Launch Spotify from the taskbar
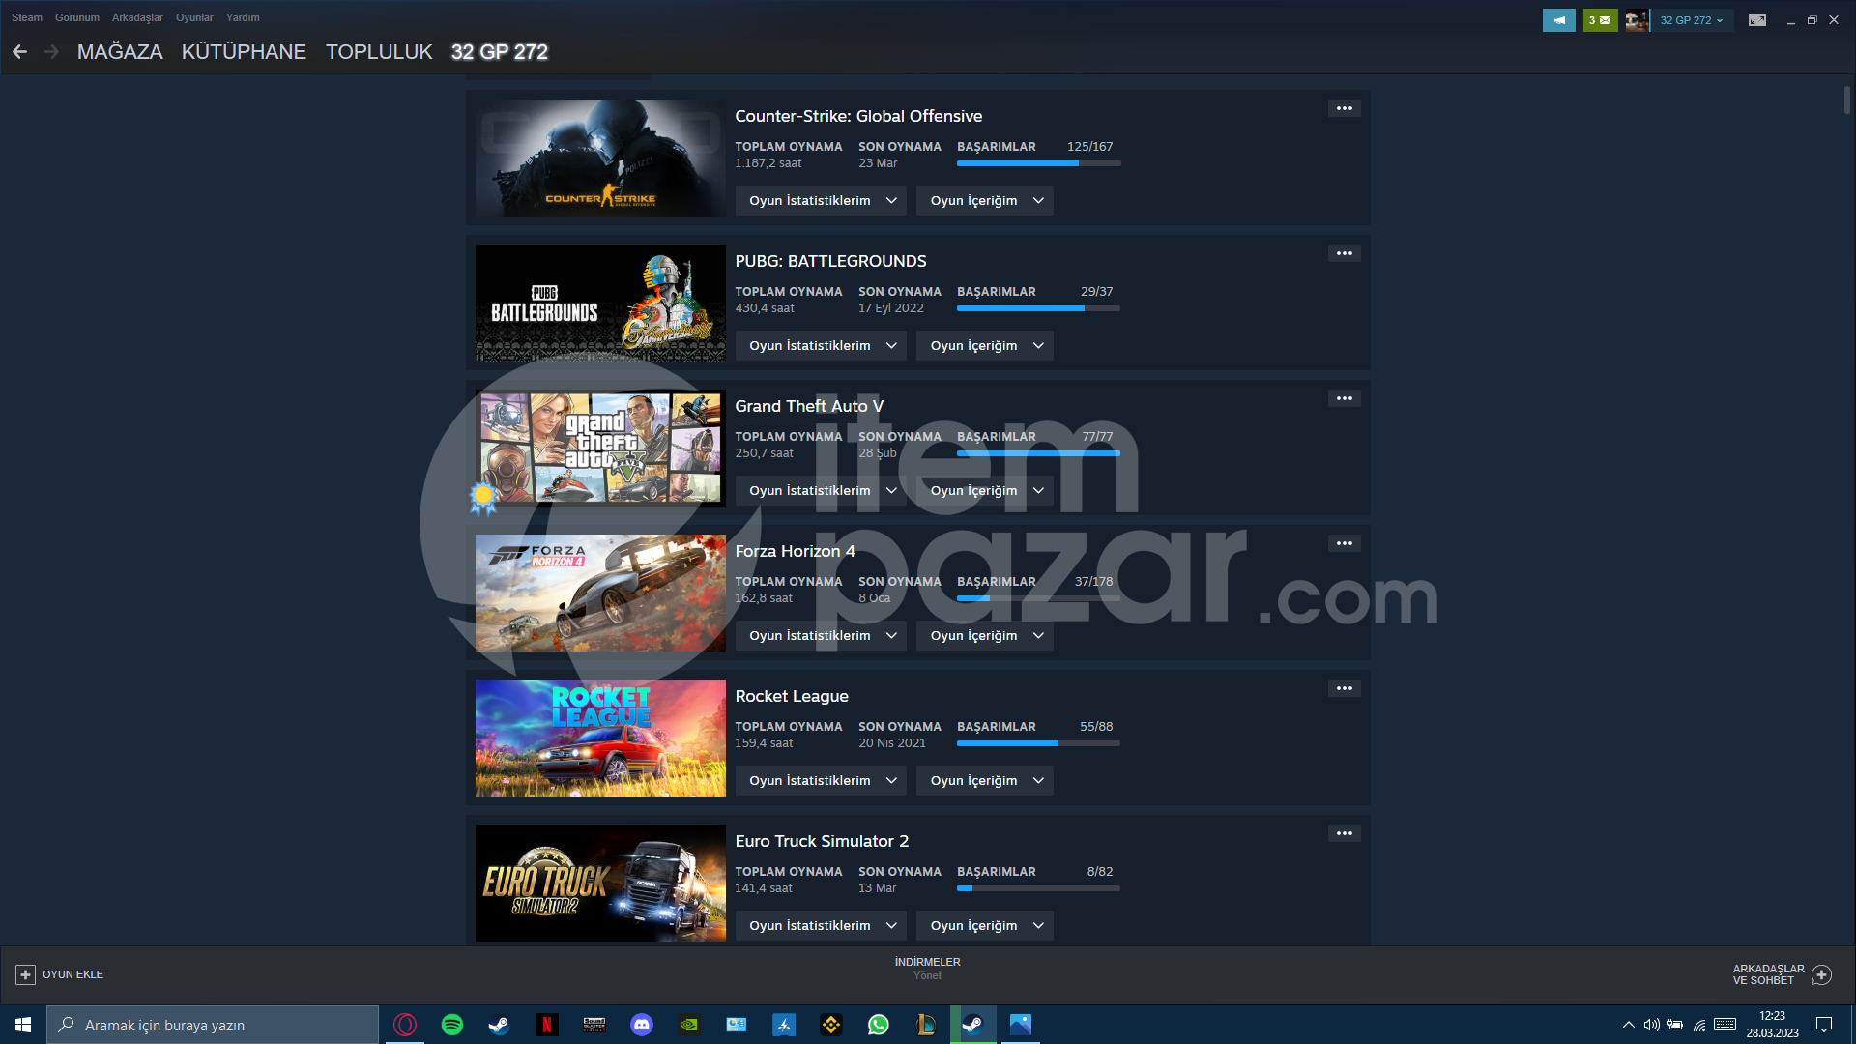 tap(452, 1025)
